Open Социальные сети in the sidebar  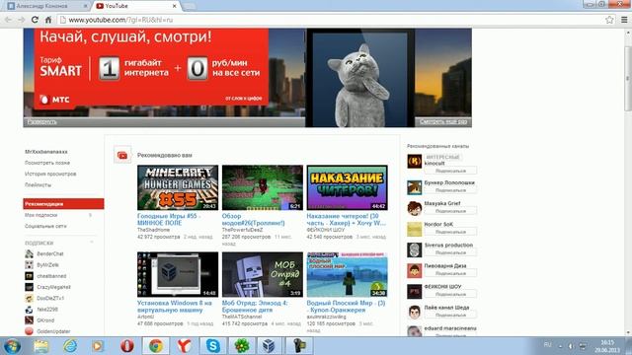[x=45, y=226]
